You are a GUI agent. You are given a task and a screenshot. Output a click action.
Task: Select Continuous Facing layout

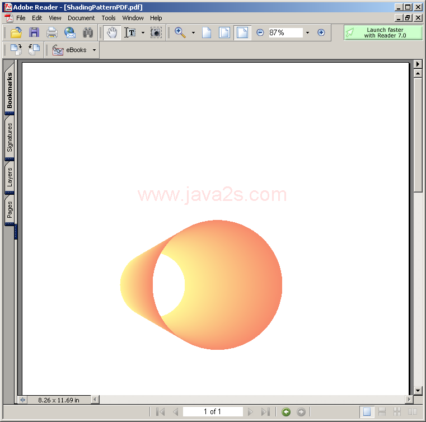tap(397, 412)
